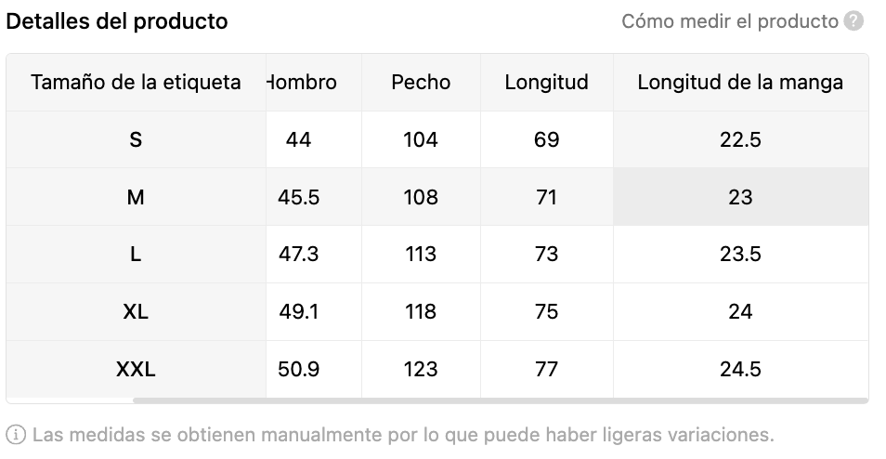The image size is (886, 459).
Task: Select the 'Longitud' column header
Action: click(x=546, y=83)
